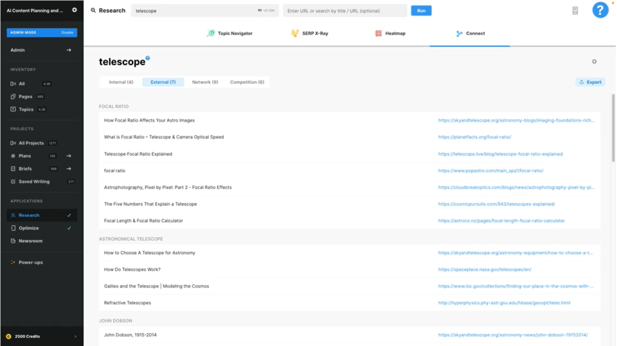The image size is (617, 346).
Task: Open results settings gear icon
Action: pos(594,61)
